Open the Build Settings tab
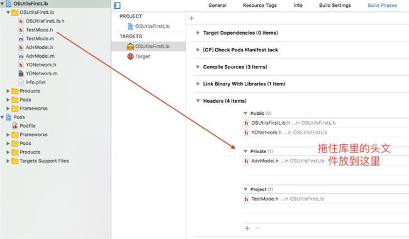409x239 pixels. click(x=335, y=6)
